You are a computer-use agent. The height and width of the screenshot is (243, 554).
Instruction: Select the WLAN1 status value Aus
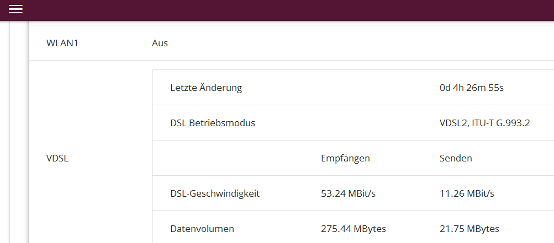click(x=160, y=43)
